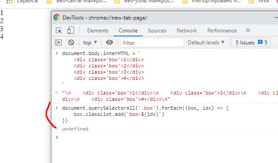Image resolution: width=278 pixels, height=163 pixels.
Task: Focus the Filter input field
Action: [x=152, y=43]
